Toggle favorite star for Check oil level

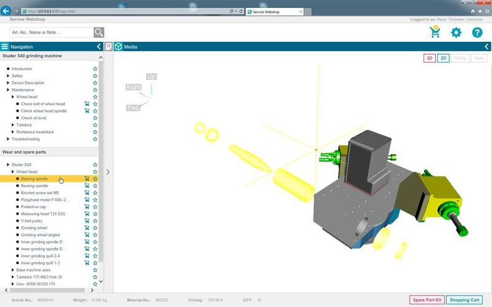click(x=95, y=118)
